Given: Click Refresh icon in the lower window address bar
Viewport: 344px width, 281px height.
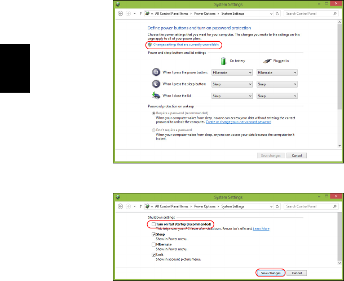Looking at the screenshot, I should click(x=277, y=206).
